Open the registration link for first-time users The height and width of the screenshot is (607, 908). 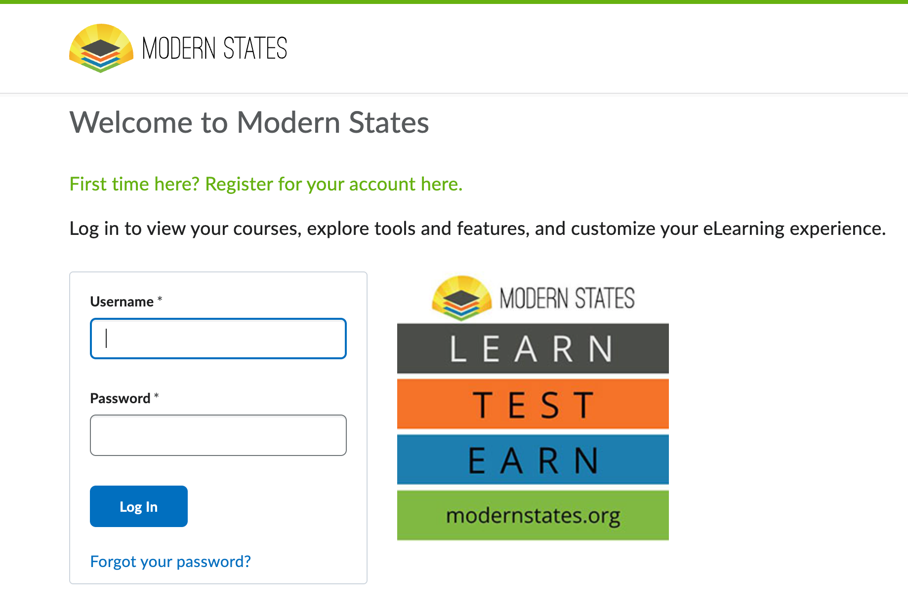point(266,184)
